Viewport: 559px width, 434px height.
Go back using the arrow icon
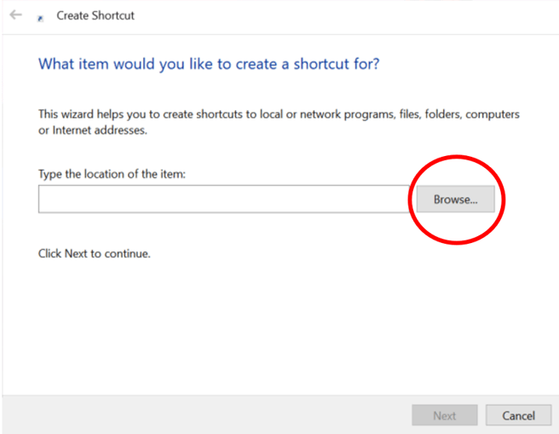click(x=15, y=15)
